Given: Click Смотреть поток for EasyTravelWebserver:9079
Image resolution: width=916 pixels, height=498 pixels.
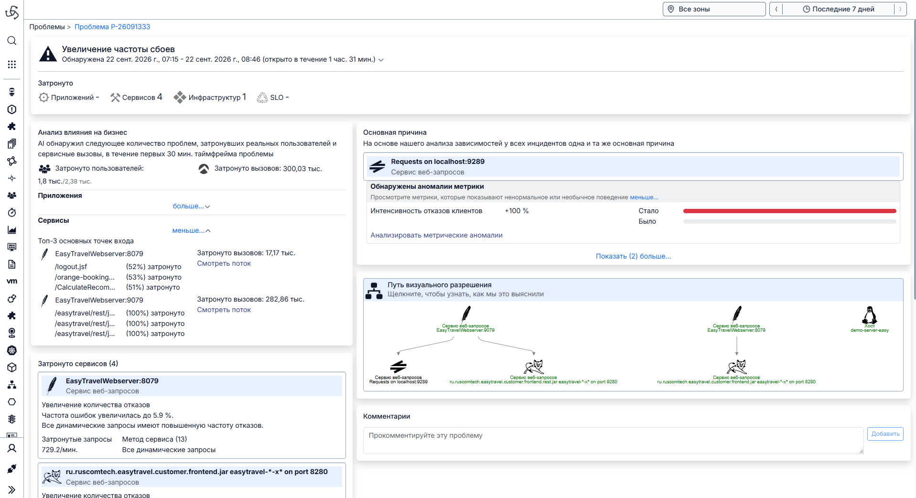Looking at the screenshot, I should click(224, 310).
